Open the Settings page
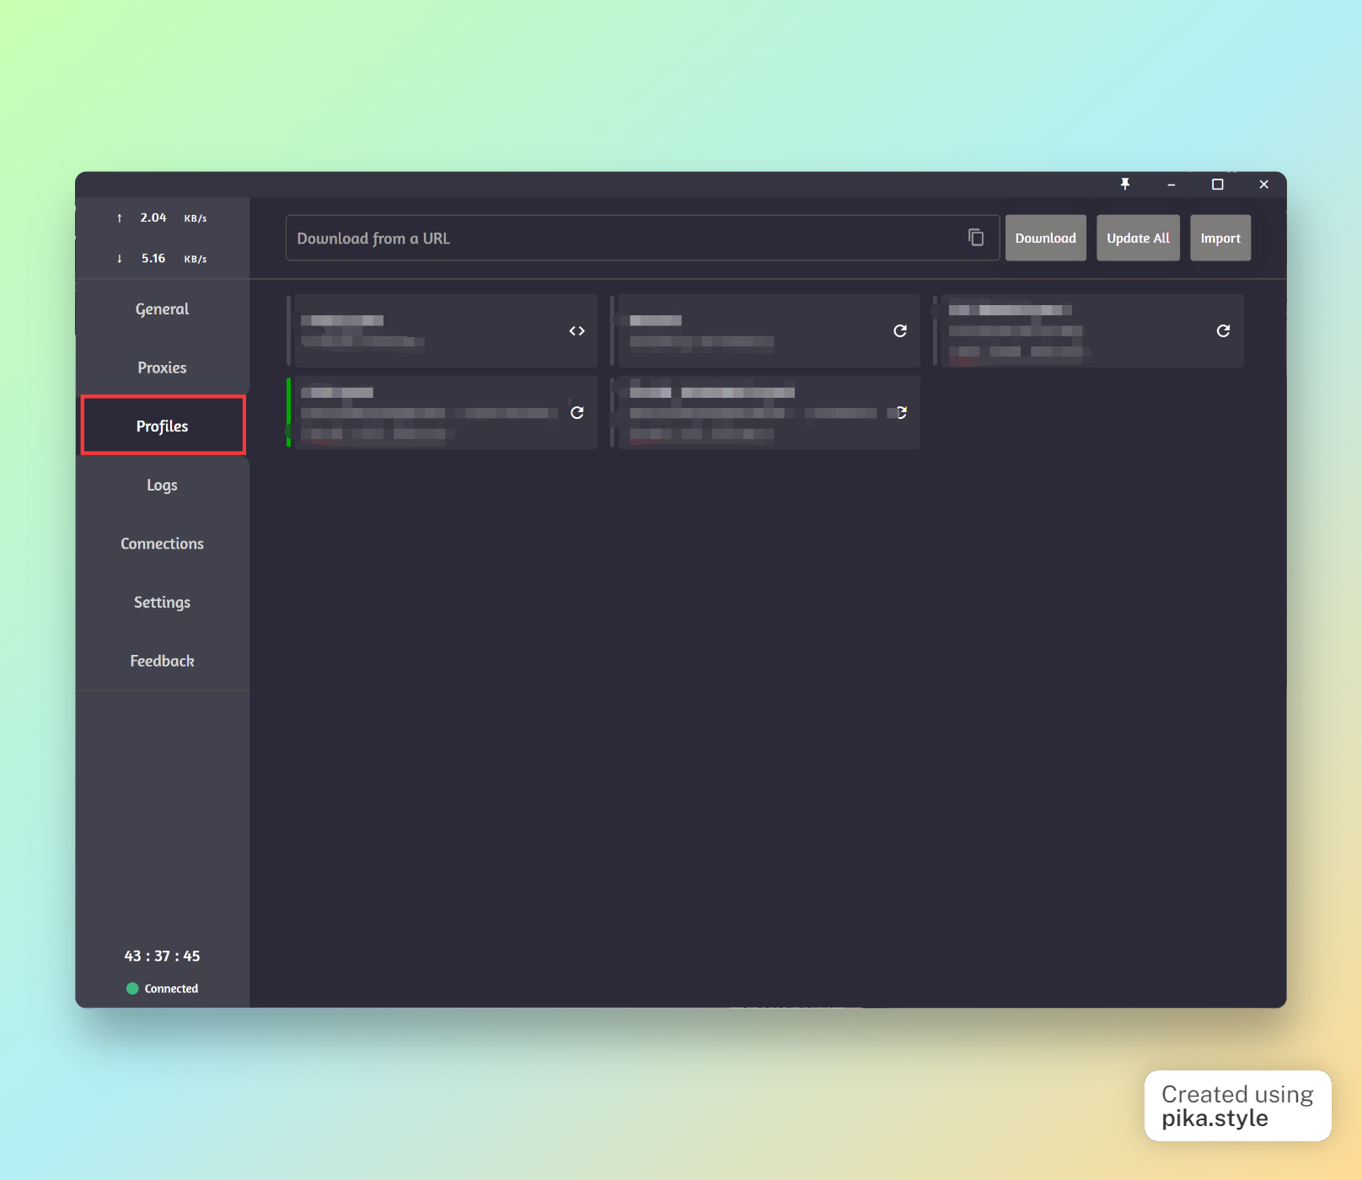 pos(162,602)
